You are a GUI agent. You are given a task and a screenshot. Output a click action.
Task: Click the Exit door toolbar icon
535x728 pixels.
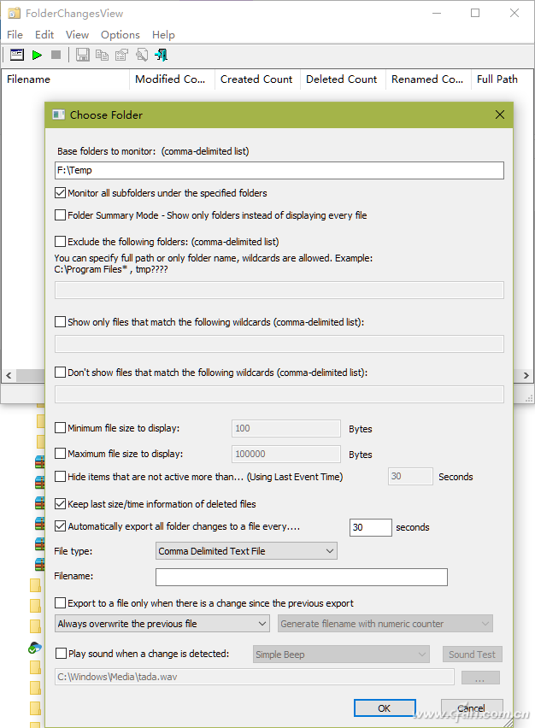[x=162, y=55]
